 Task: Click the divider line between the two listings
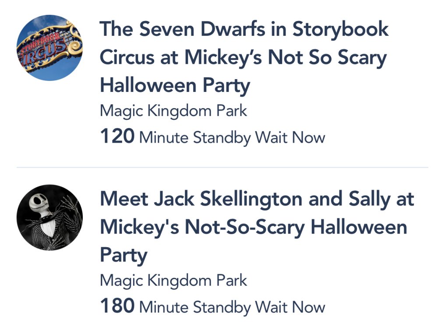click(x=222, y=168)
